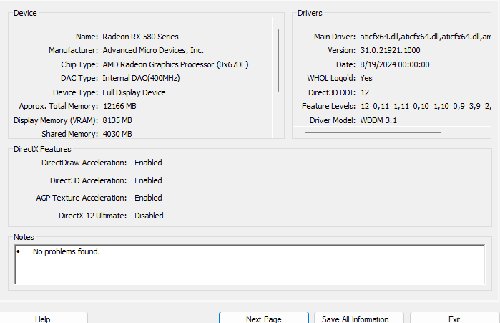The width and height of the screenshot is (500, 323).
Task: Click inside the Notes text box
Action: click(250, 264)
